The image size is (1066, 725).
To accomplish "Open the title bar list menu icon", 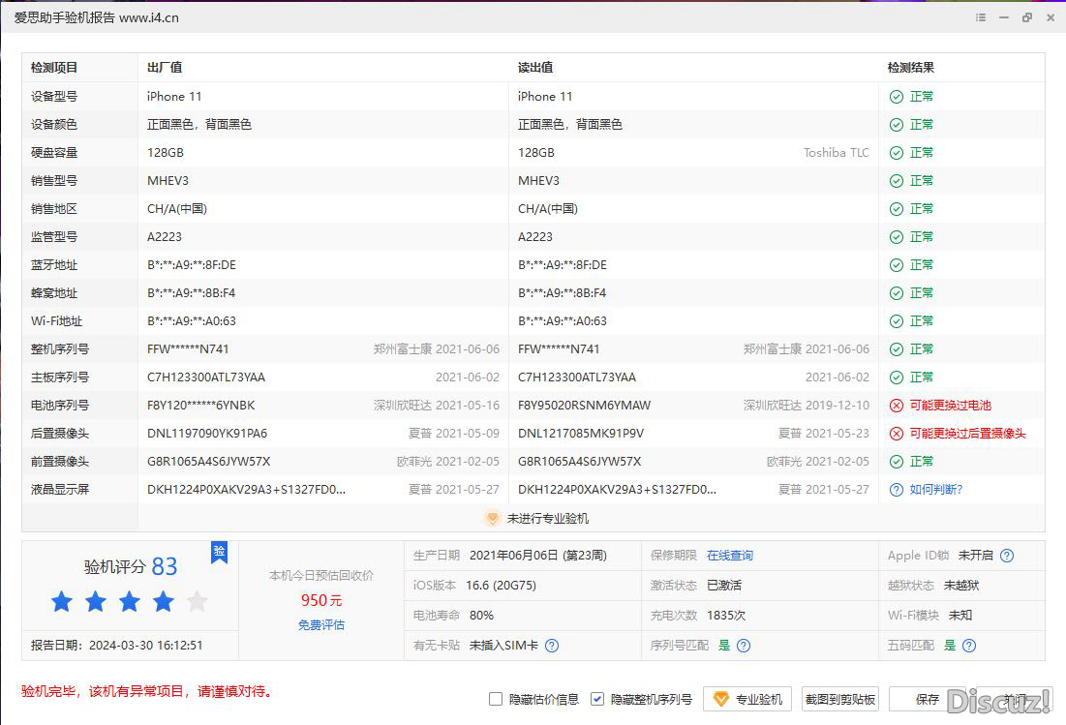I will coord(981,17).
